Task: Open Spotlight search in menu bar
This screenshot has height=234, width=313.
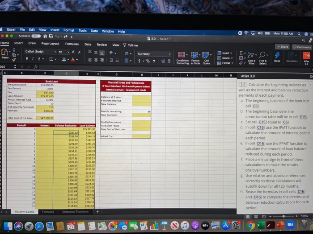Action: tap(299, 34)
